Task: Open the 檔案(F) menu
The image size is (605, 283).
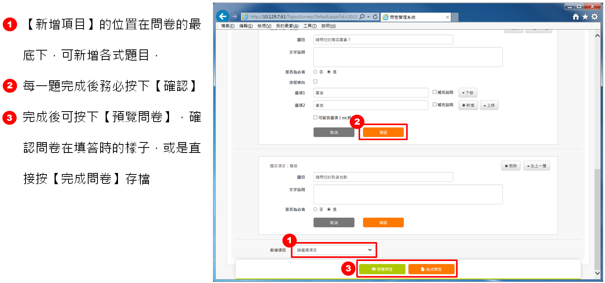Action: [228, 26]
